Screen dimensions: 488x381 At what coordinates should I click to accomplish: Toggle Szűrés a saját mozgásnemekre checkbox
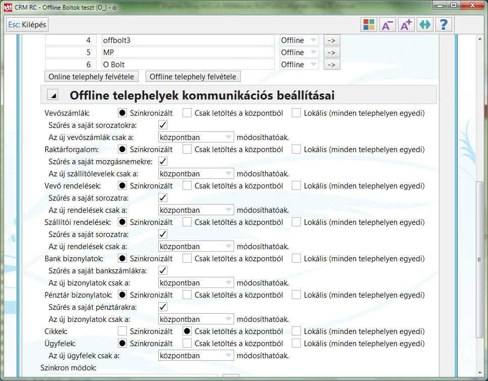[x=163, y=161]
